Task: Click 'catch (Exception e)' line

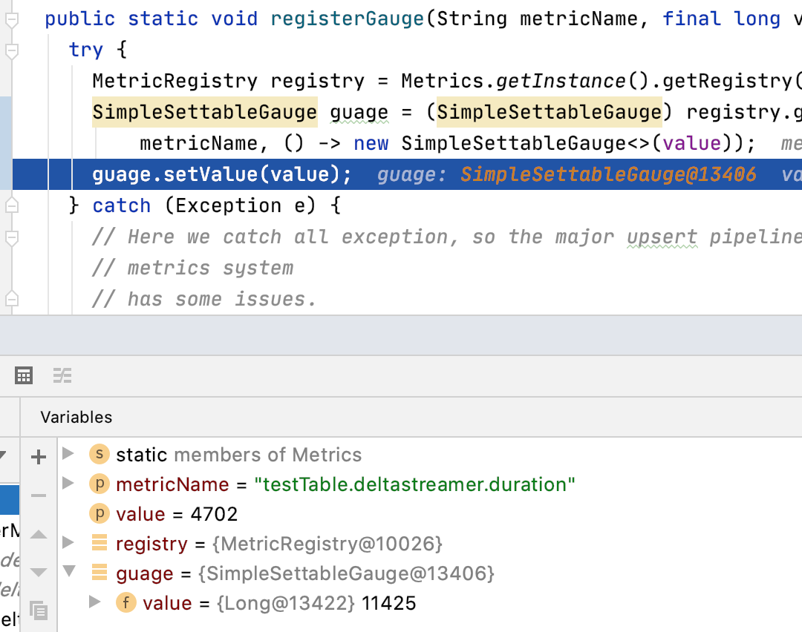Action: click(x=205, y=206)
